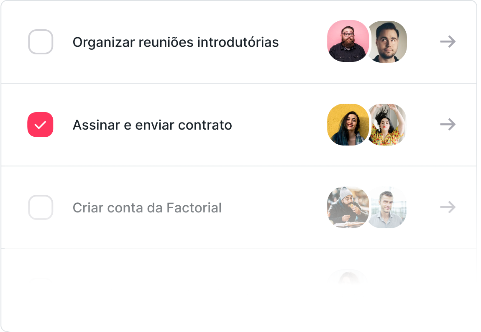
Task: Check the 'Organizar reuniões introdutórias' checkbox
Action: (x=41, y=42)
